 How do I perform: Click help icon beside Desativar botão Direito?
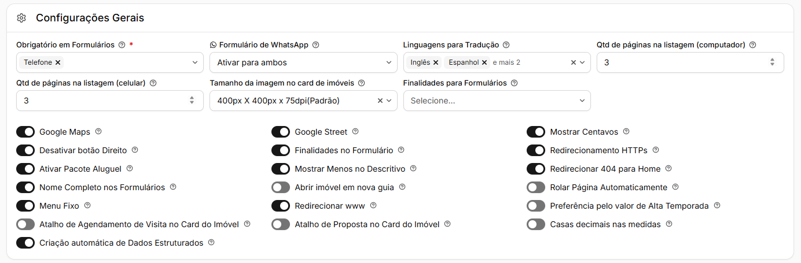click(135, 150)
